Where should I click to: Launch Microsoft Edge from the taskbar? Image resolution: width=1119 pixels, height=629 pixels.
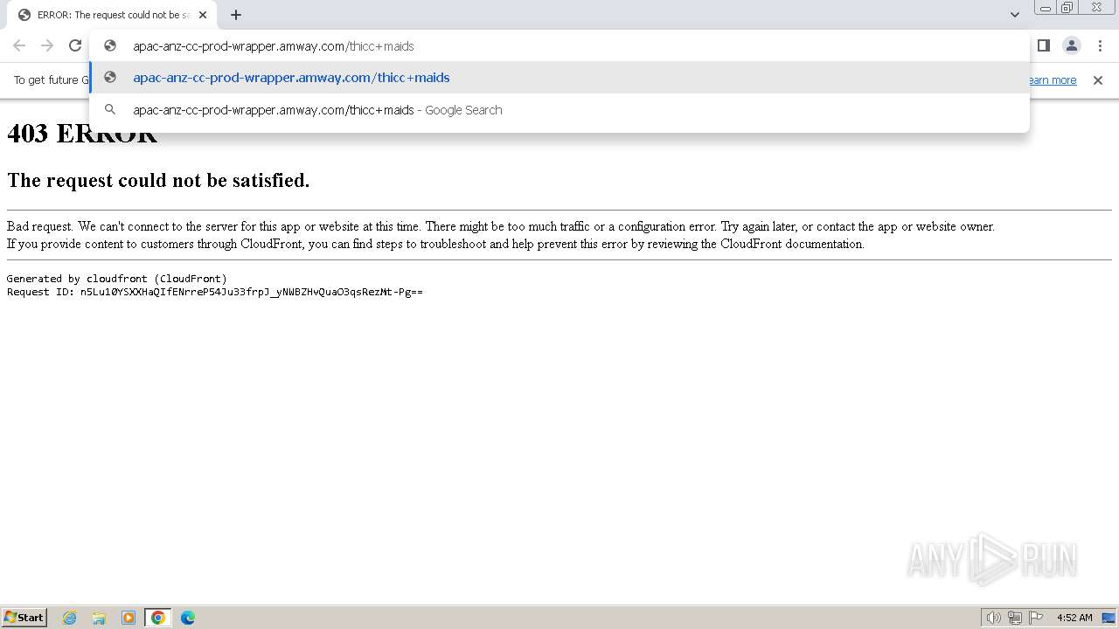[x=187, y=618]
